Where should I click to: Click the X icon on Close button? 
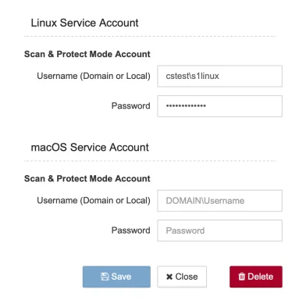tap(169, 277)
